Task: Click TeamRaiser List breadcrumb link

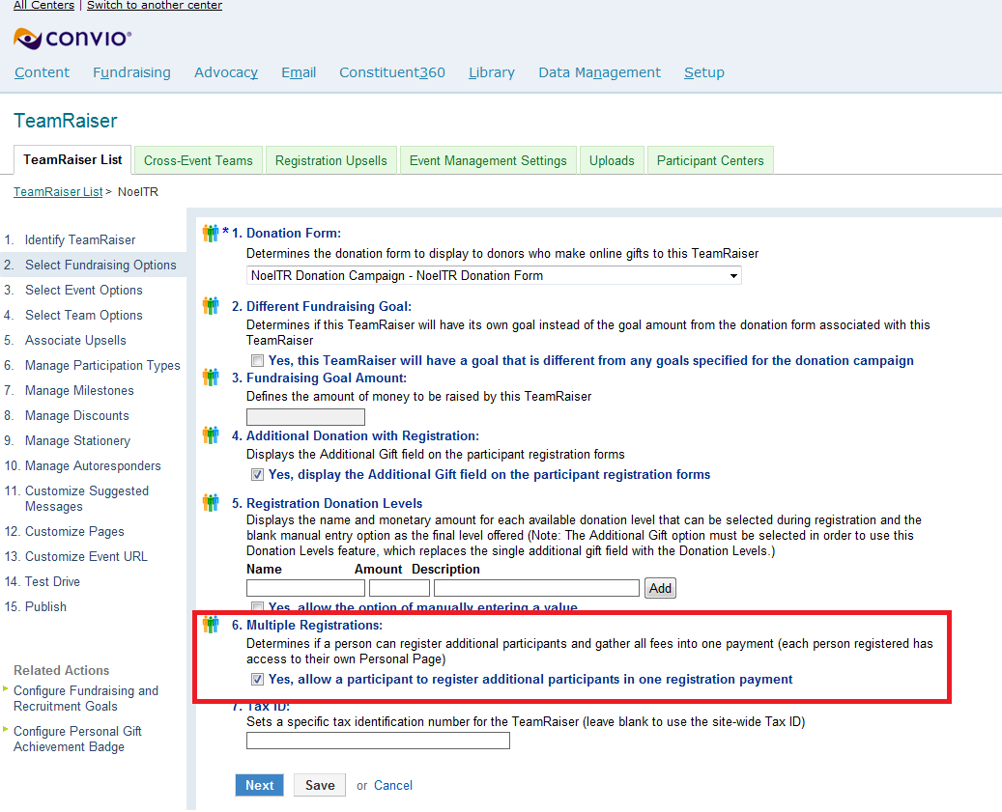Action: tap(58, 192)
